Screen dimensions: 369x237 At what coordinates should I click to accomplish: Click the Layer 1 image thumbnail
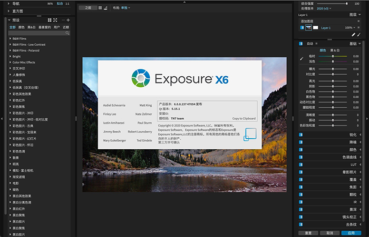pos(308,27)
